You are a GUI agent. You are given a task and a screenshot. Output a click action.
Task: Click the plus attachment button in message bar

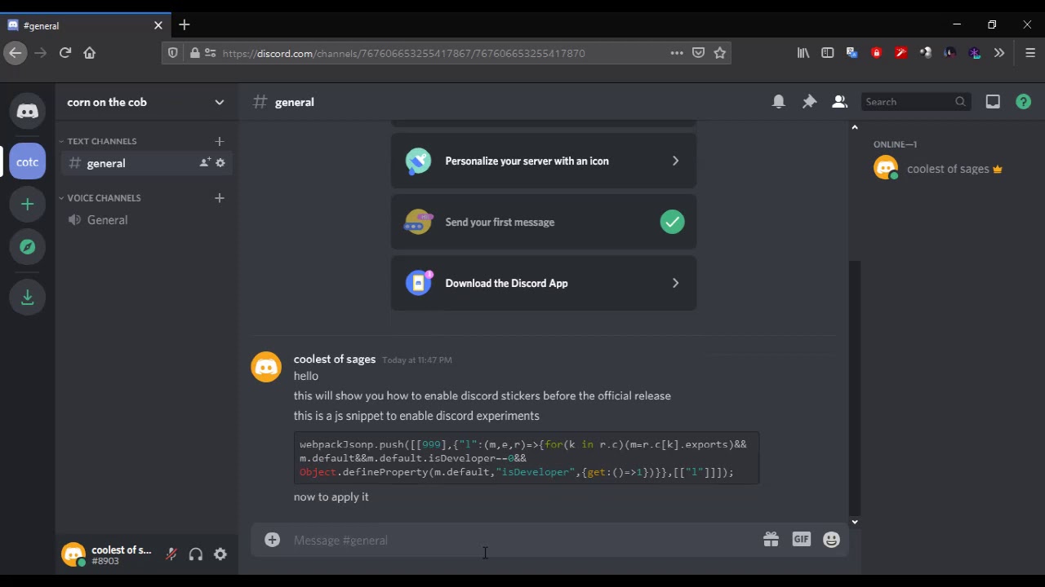tap(272, 540)
